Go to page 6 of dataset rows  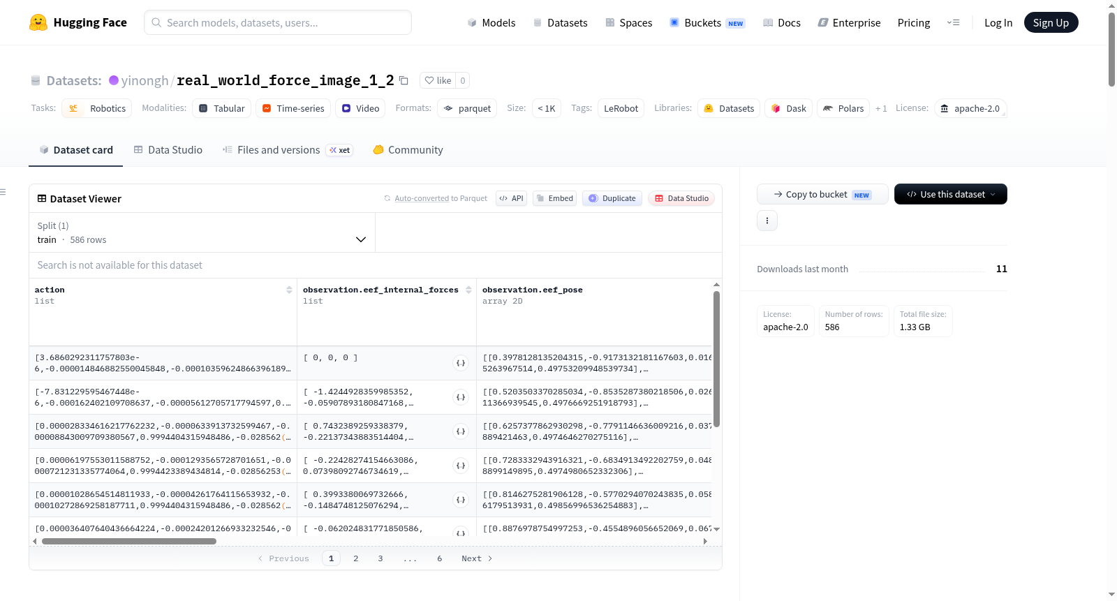(x=440, y=558)
